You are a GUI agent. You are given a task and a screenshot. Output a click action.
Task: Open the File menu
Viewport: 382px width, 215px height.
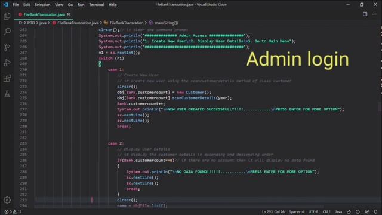coord(16,4)
